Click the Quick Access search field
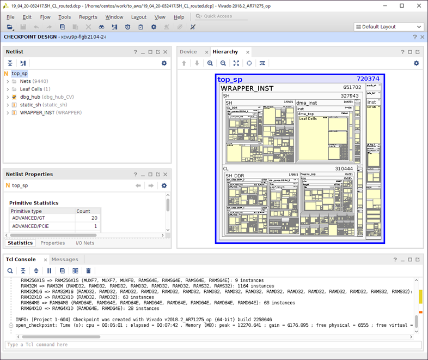 point(221,16)
